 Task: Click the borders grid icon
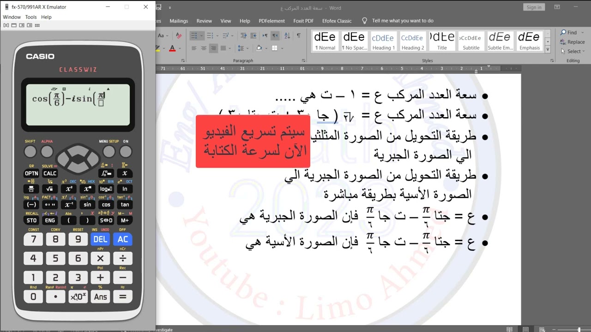tap(275, 48)
